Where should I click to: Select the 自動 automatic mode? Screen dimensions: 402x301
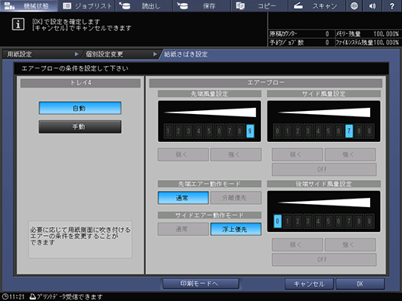[80, 108]
